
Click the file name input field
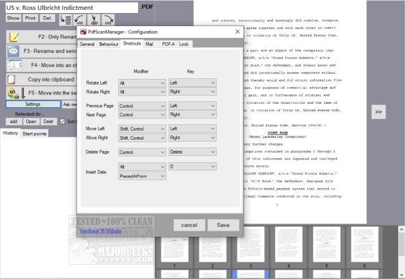click(72, 7)
